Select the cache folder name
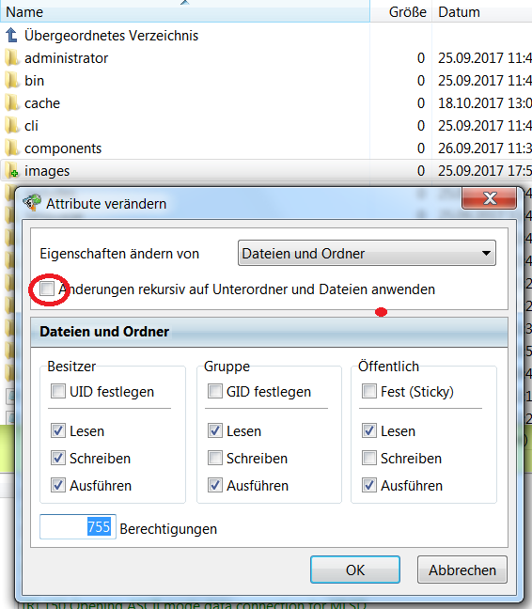This screenshot has width=532, height=609. tap(42, 103)
